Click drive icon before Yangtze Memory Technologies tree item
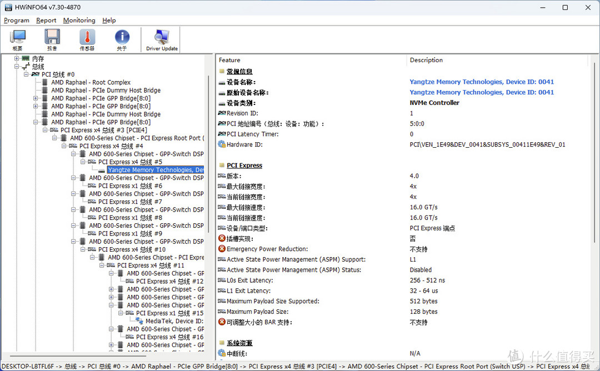600x371 pixels. coord(102,170)
